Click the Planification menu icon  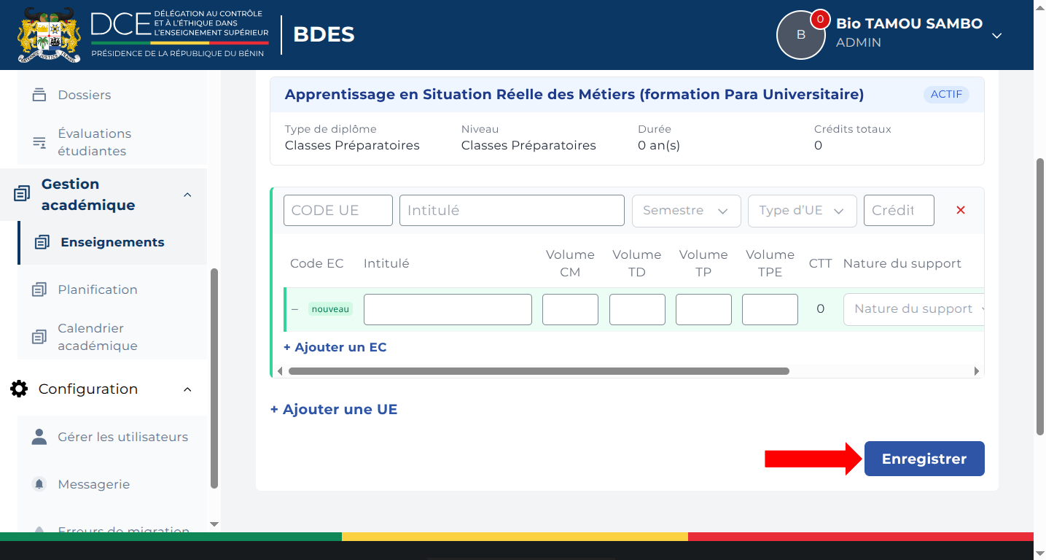(39, 289)
